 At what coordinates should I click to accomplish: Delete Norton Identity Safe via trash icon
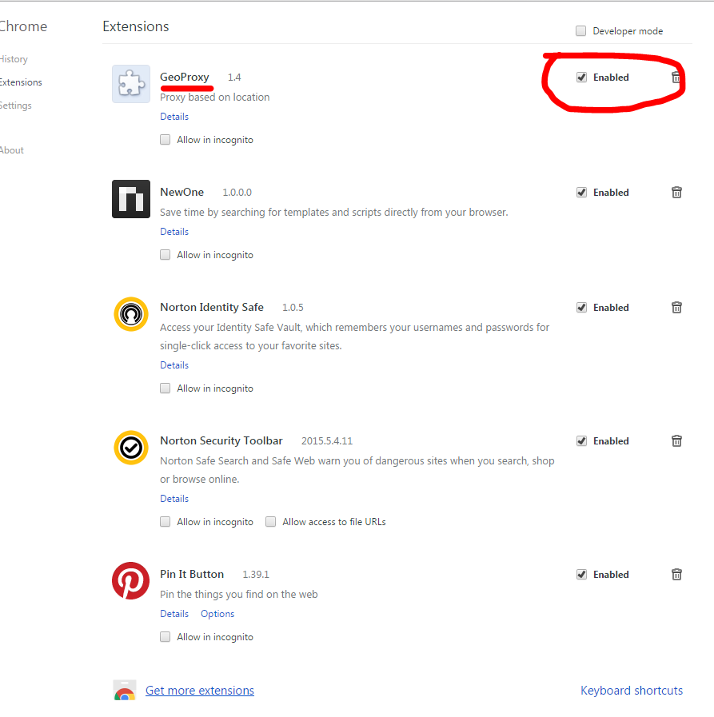click(676, 308)
